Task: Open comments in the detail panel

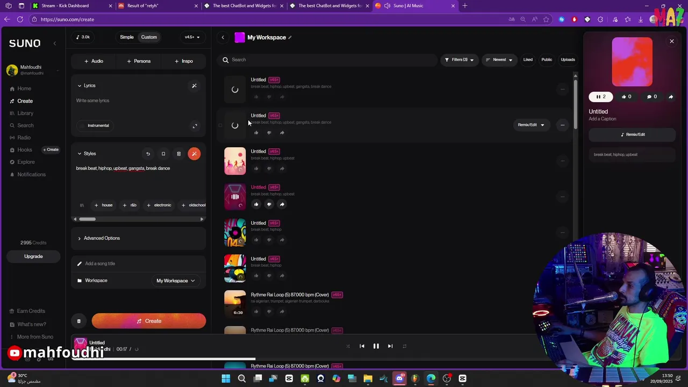Action: (651, 97)
